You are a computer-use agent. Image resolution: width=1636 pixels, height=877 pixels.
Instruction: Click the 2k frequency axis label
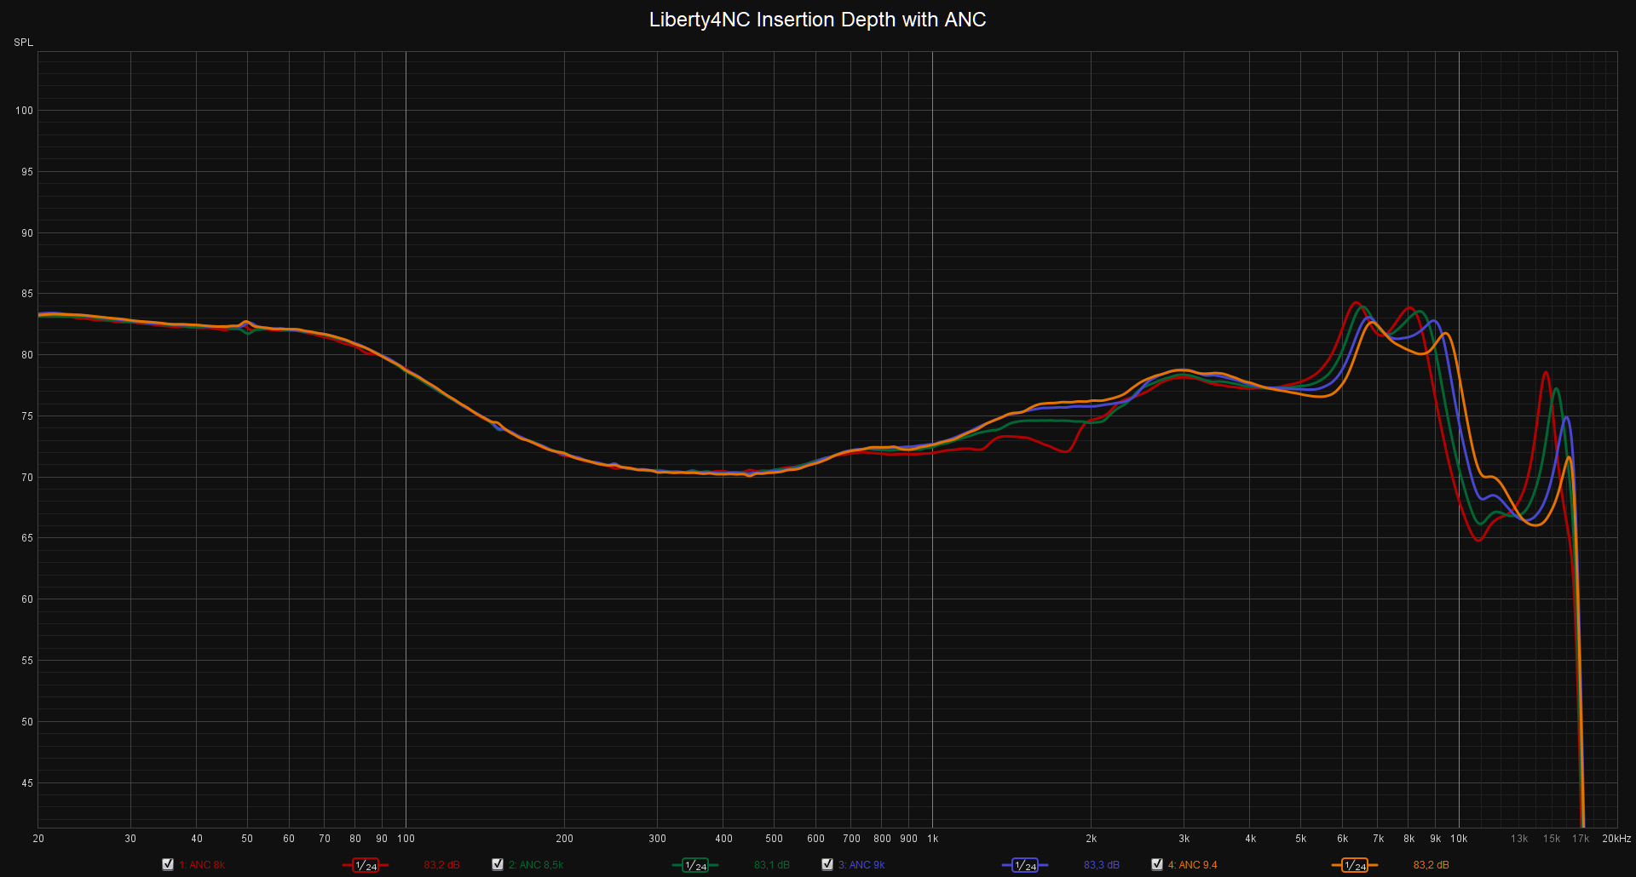coord(1091,839)
